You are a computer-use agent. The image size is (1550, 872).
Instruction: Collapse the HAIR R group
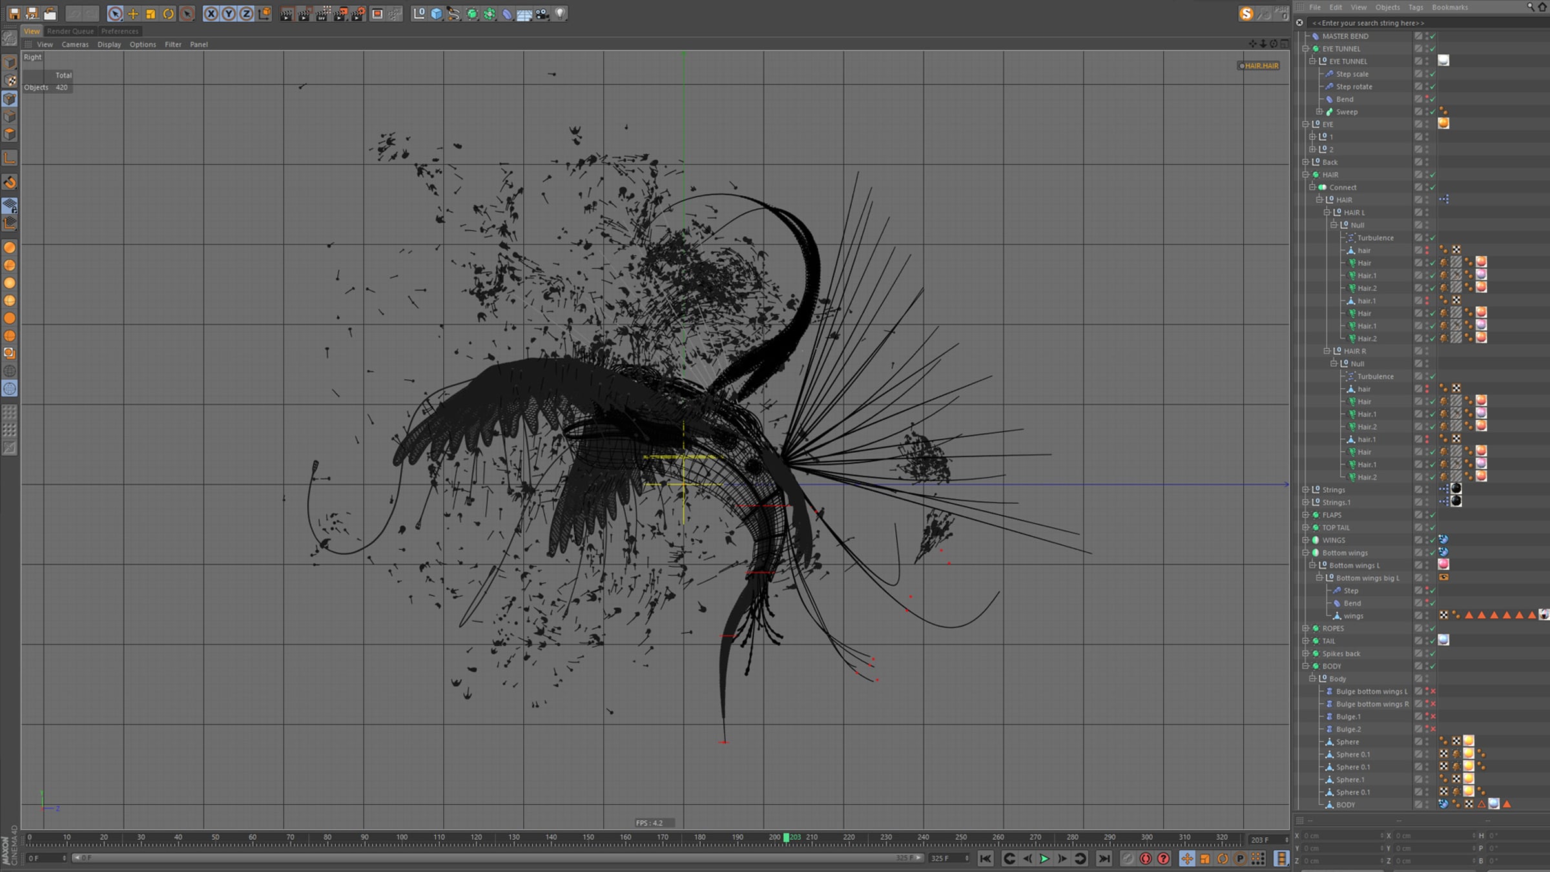click(x=1327, y=351)
